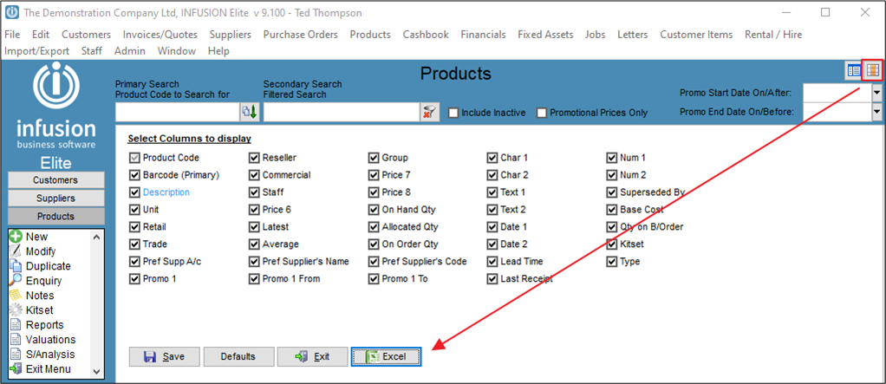The image size is (886, 384).
Task: Click the Reports document icon
Action: [x=16, y=325]
